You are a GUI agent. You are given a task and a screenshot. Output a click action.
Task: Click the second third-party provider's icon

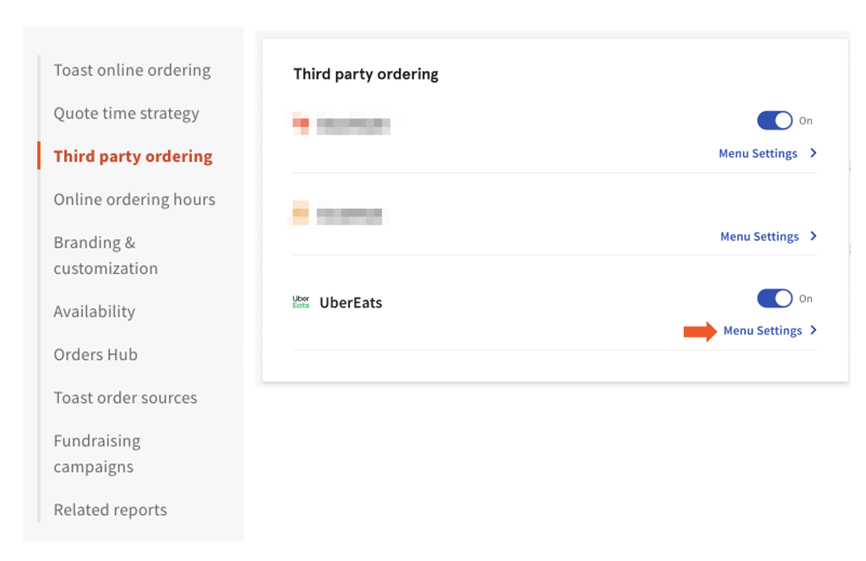pyautogui.click(x=301, y=214)
